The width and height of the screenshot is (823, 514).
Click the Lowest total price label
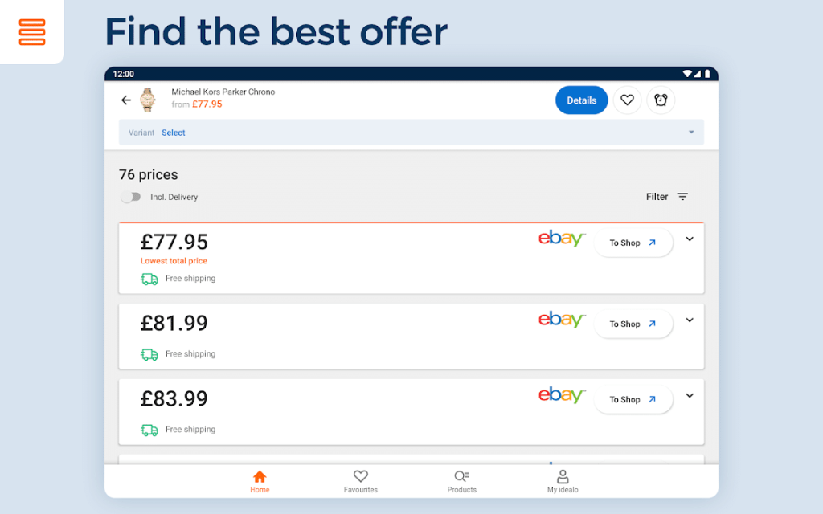(174, 261)
